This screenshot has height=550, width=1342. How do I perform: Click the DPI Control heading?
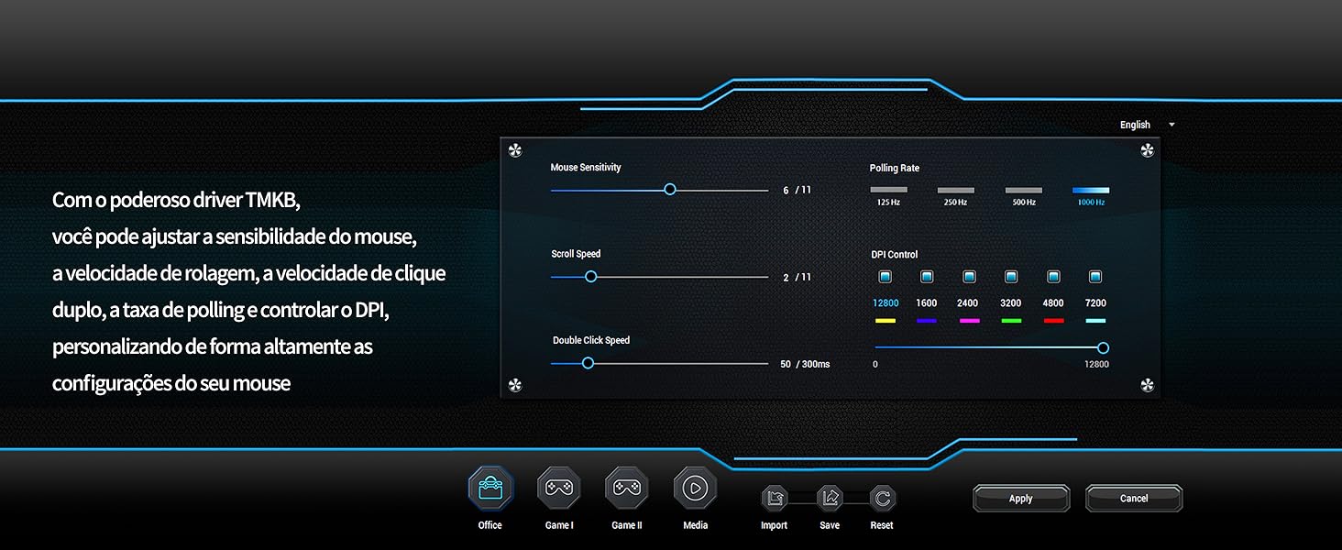pyautogui.click(x=895, y=255)
